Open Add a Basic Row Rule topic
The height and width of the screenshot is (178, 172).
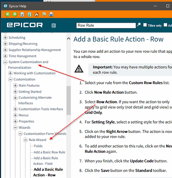49,152
